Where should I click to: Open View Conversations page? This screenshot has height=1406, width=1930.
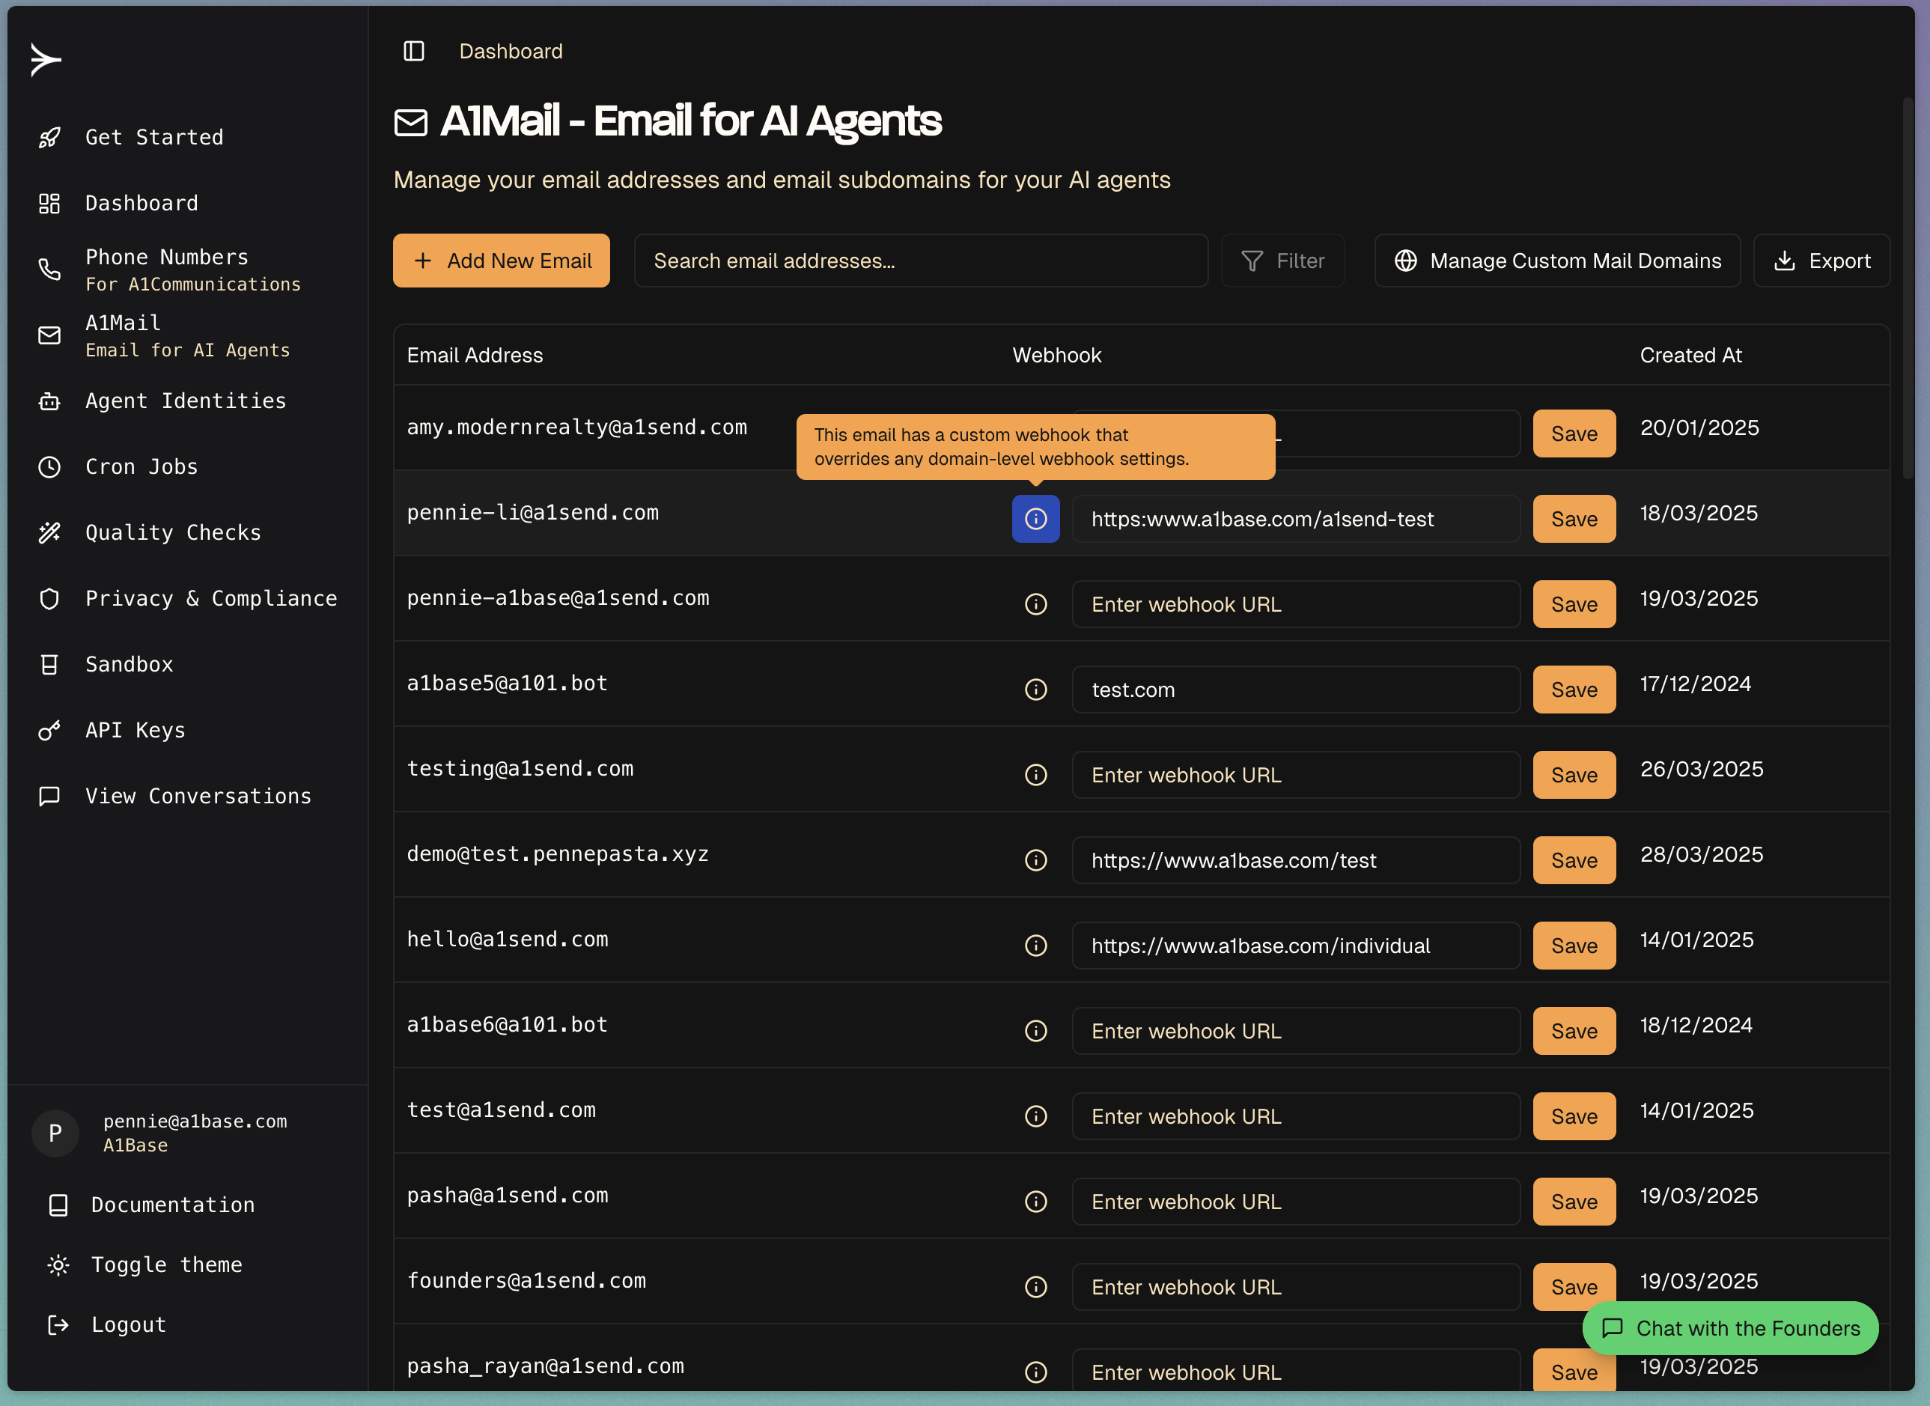tap(198, 796)
